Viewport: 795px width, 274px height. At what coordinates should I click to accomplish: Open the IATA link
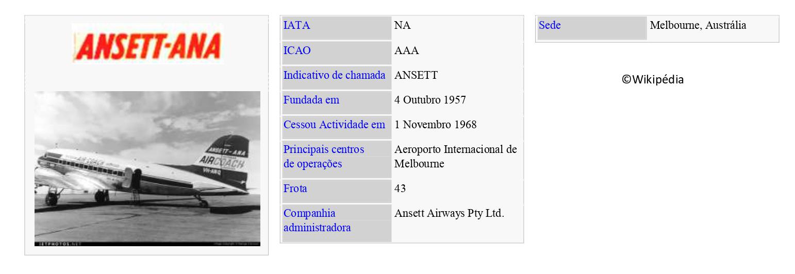(297, 25)
